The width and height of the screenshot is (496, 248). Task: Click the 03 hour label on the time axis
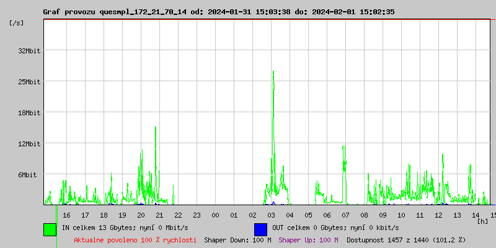[271, 215]
